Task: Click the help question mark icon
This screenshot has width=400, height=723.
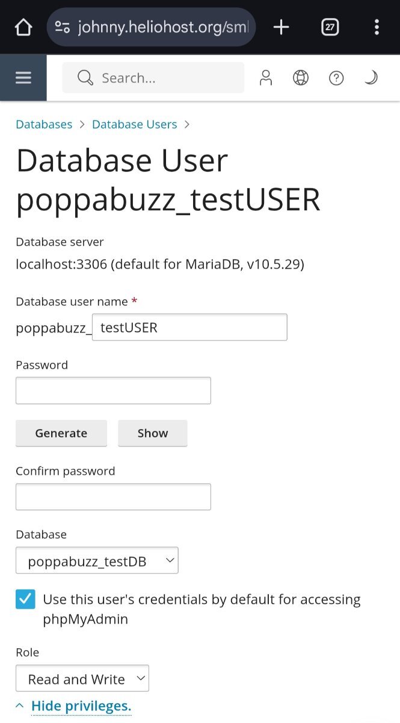Action: tap(336, 78)
